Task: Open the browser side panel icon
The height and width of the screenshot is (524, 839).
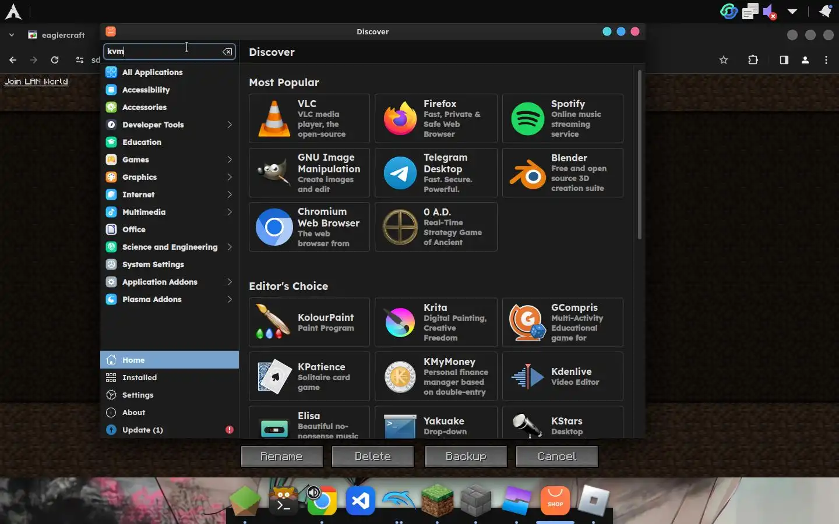Action: click(784, 59)
